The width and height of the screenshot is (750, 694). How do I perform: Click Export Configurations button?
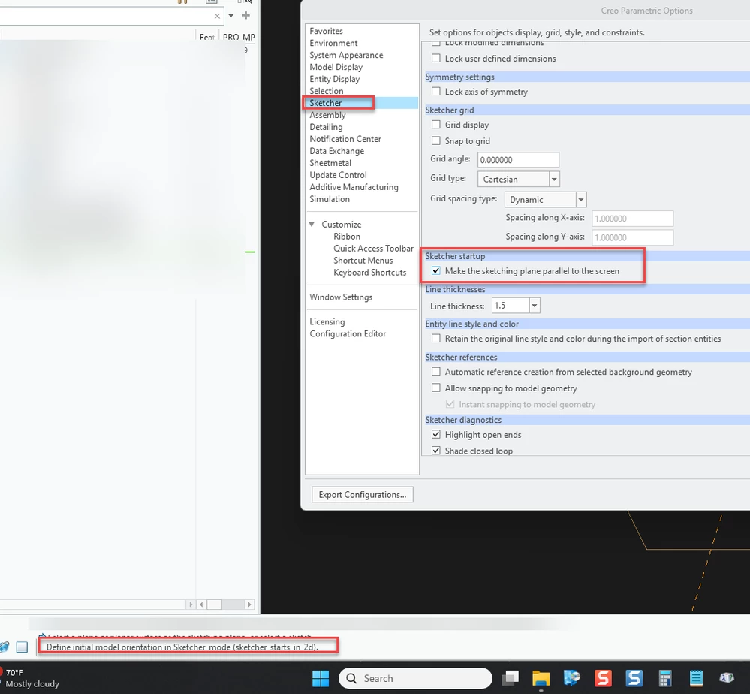point(363,494)
